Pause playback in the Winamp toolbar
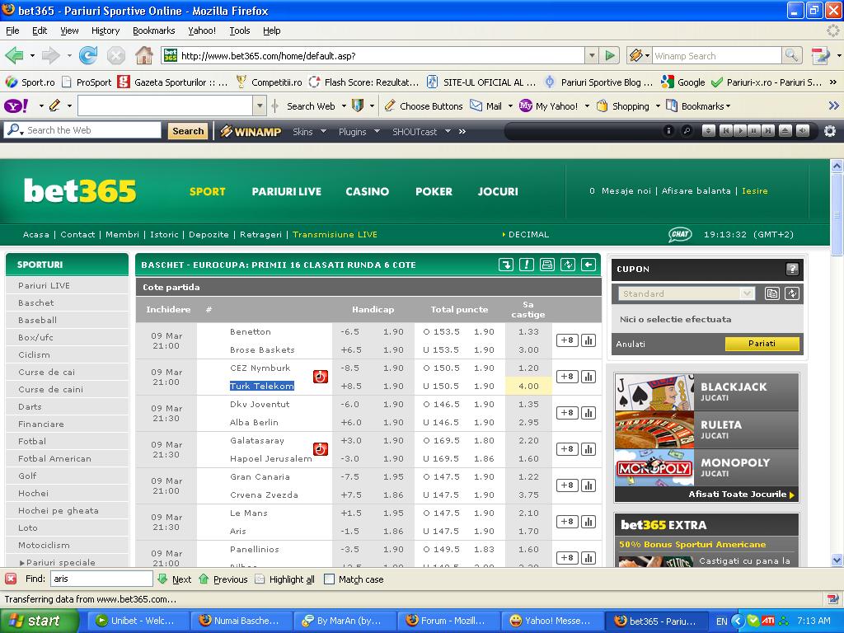The image size is (844, 633). (754, 131)
